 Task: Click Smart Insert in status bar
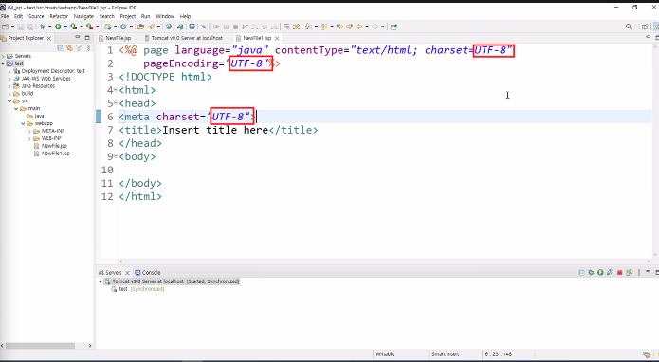(x=445, y=354)
